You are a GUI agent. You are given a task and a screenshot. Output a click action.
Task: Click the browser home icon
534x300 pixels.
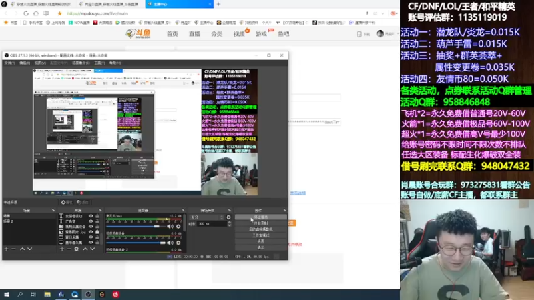[36, 13]
